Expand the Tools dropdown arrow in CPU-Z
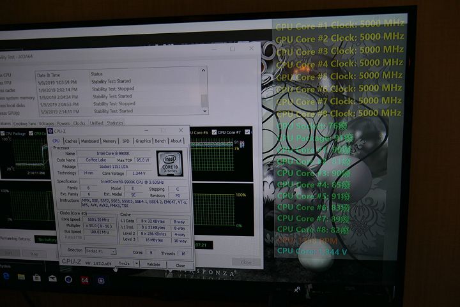460x307 pixels. click(137, 264)
